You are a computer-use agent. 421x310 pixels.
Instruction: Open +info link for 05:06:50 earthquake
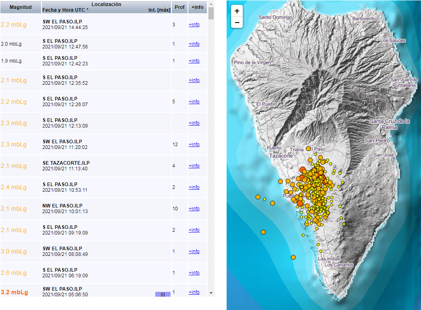[194, 292]
